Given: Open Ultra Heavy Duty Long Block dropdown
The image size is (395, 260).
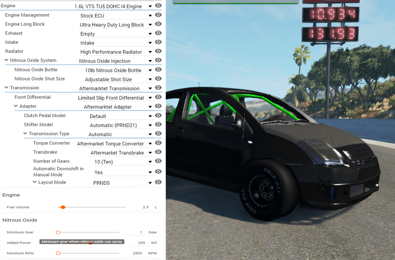Looking at the screenshot, I should [x=116, y=25].
